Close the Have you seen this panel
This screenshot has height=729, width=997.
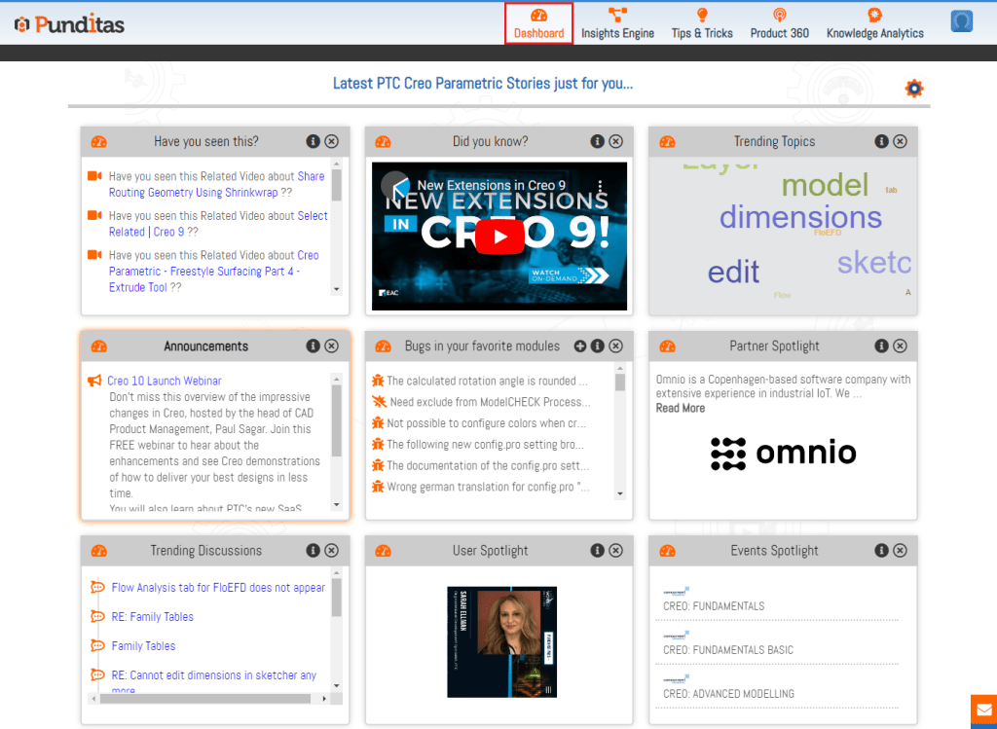(x=332, y=141)
